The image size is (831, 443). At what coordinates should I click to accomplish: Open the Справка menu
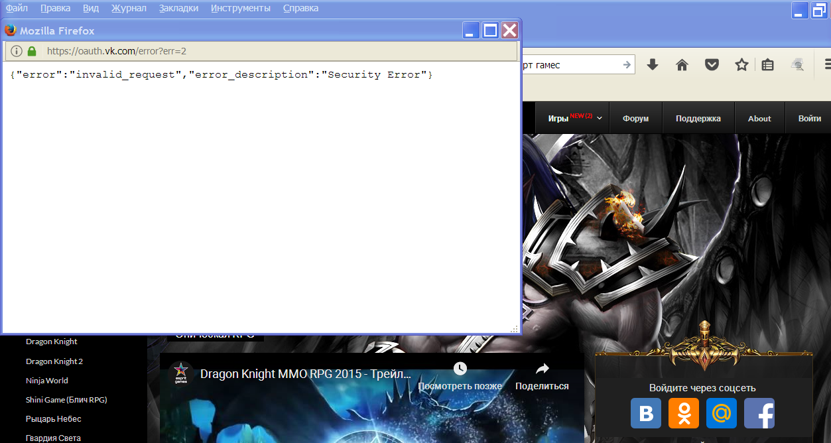tap(300, 9)
